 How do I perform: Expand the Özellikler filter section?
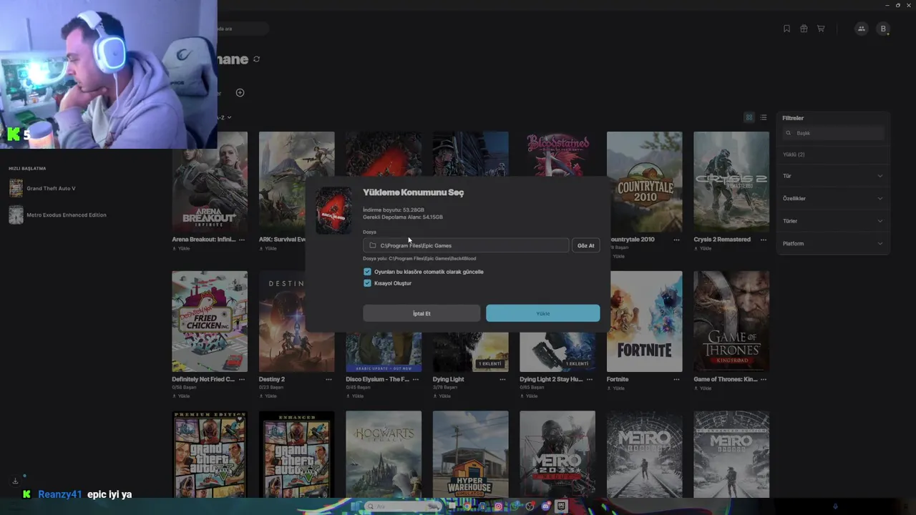pyautogui.click(x=833, y=198)
